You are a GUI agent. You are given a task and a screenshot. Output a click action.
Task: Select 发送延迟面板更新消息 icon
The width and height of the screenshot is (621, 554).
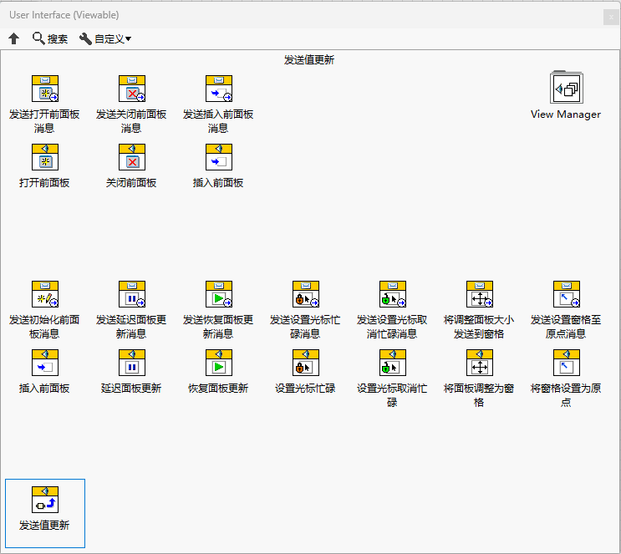click(132, 294)
